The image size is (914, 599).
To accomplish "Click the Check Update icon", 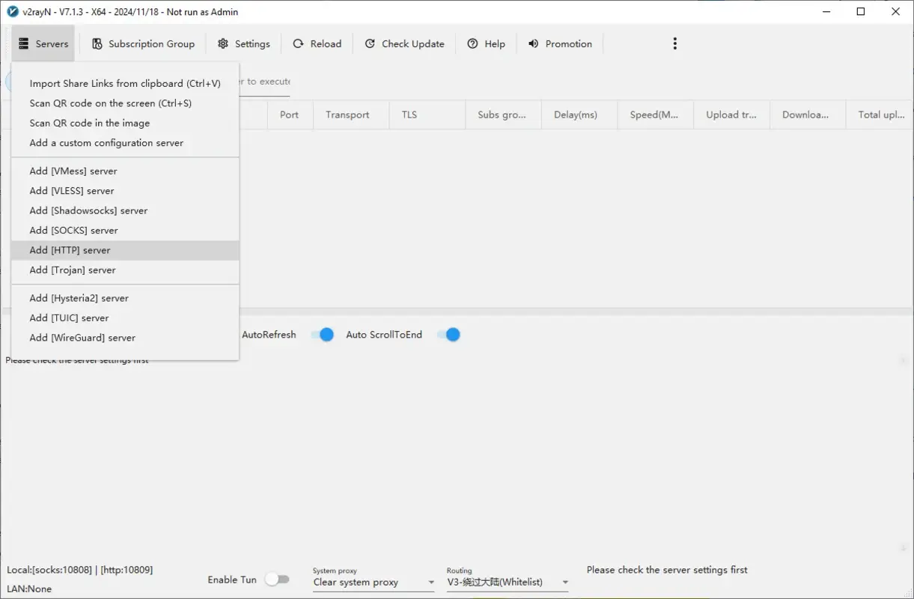I will 368,43.
